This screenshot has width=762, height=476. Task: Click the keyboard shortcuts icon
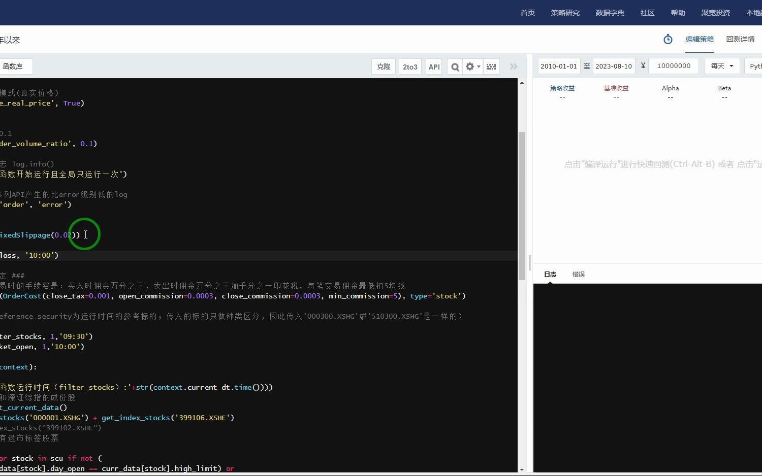click(x=491, y=66)
